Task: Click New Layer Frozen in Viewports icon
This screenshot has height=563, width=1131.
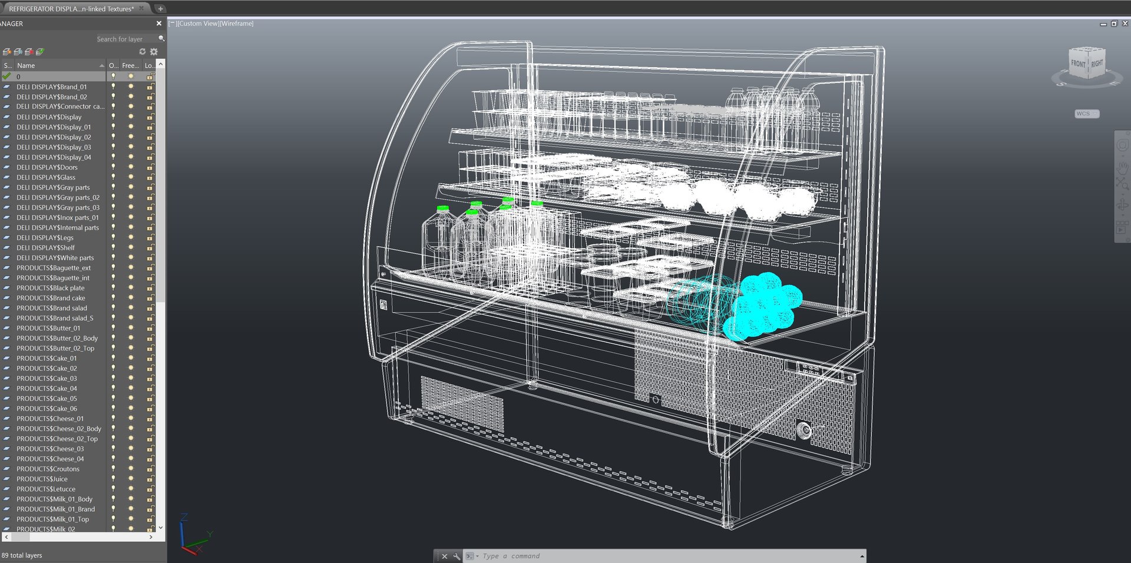Action: (18, 52)
